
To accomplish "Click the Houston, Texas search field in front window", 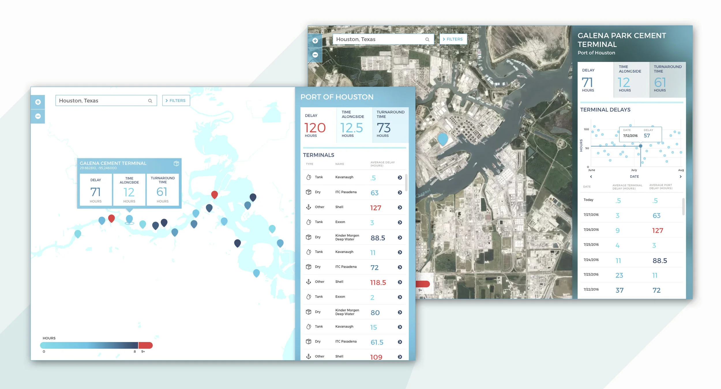I will click(x=106, y=101).
